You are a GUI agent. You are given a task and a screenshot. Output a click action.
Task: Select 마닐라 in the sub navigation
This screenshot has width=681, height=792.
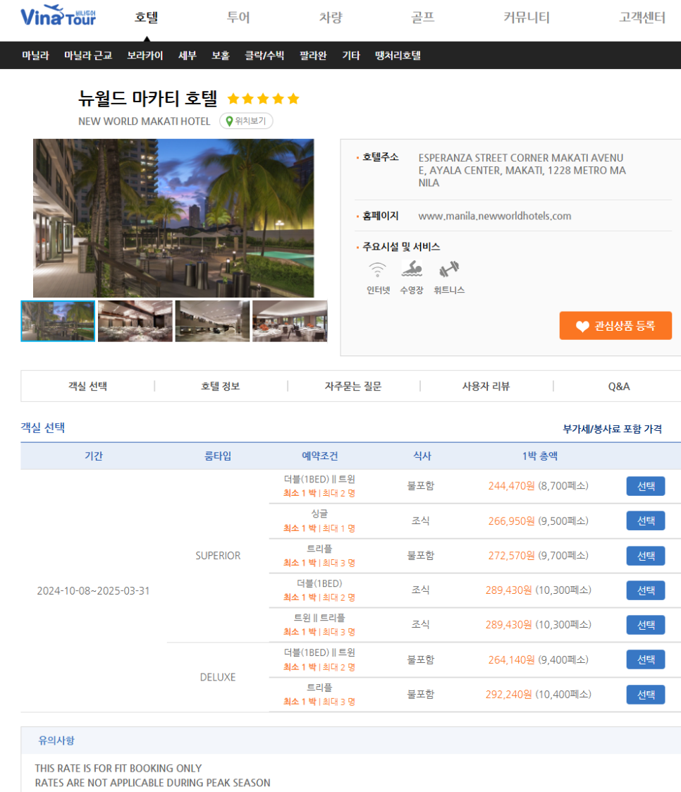tap(35, 56)
